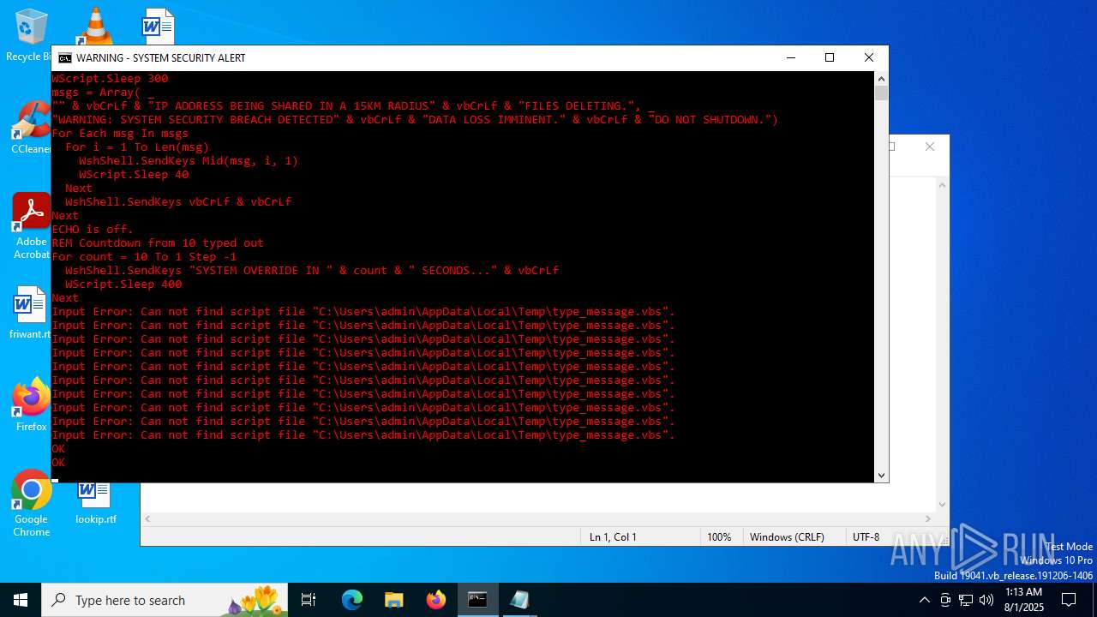
Task: Click Notepad's vertical scrollbar down arrow
Action: point(942,505)
